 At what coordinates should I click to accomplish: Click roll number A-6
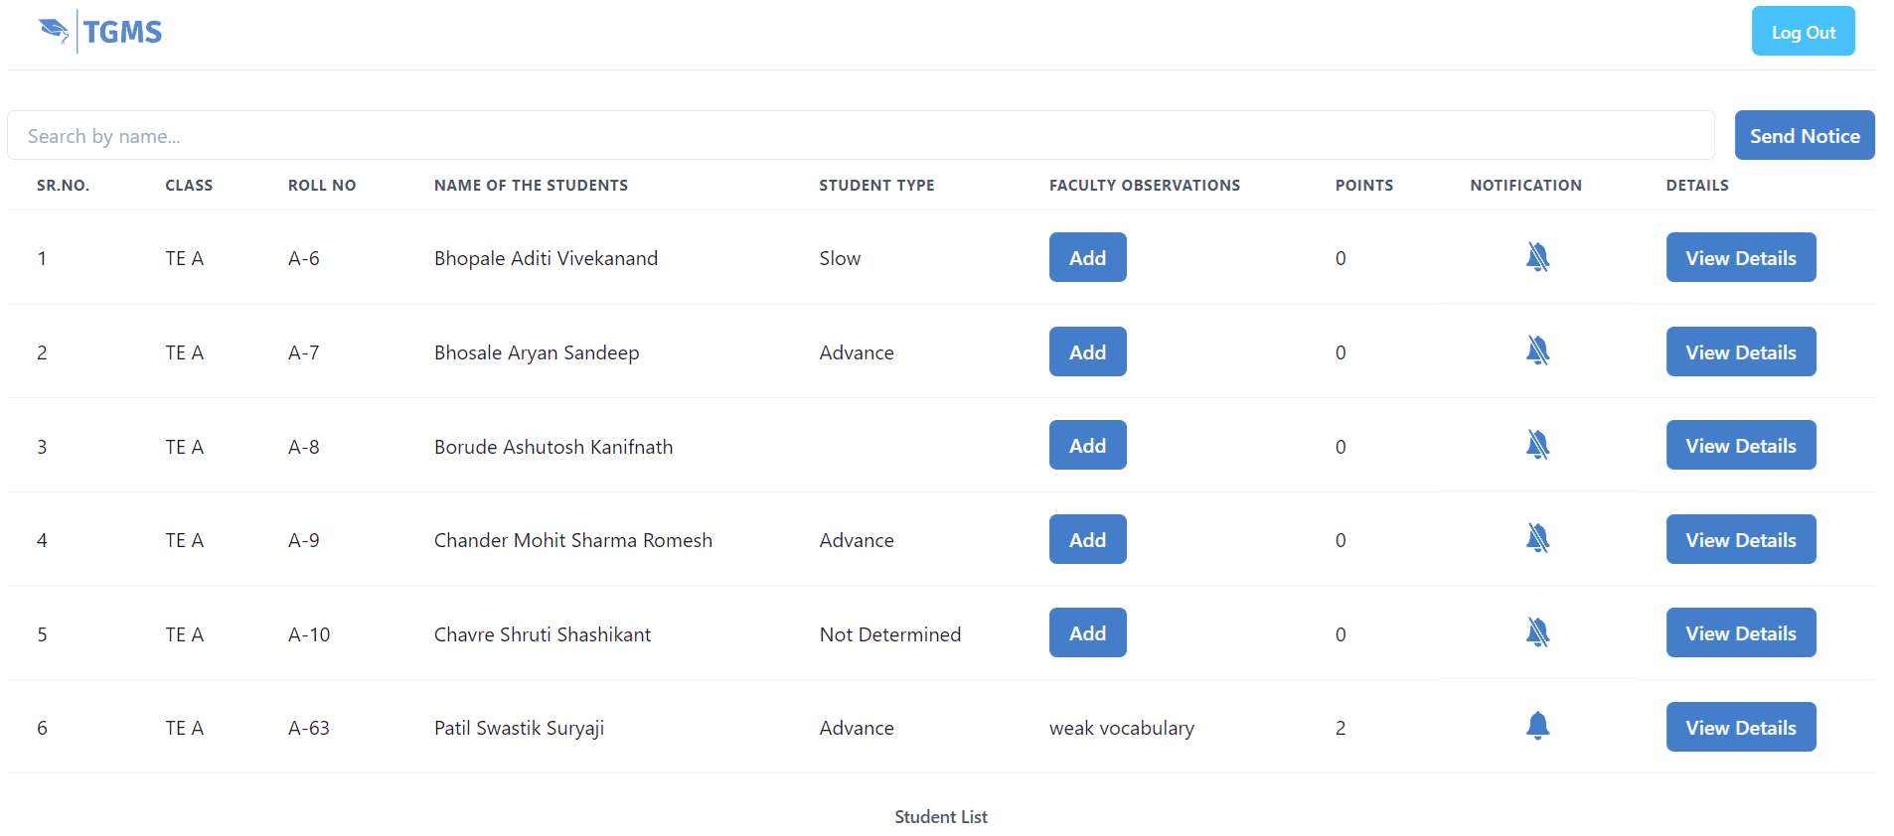pyautogui.click(x=304, y=258)
